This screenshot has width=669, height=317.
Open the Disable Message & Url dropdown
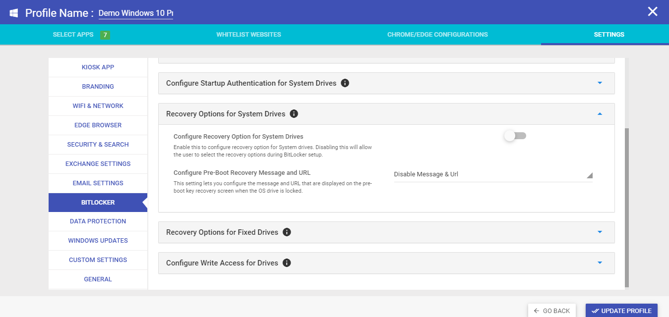[493, 174]
